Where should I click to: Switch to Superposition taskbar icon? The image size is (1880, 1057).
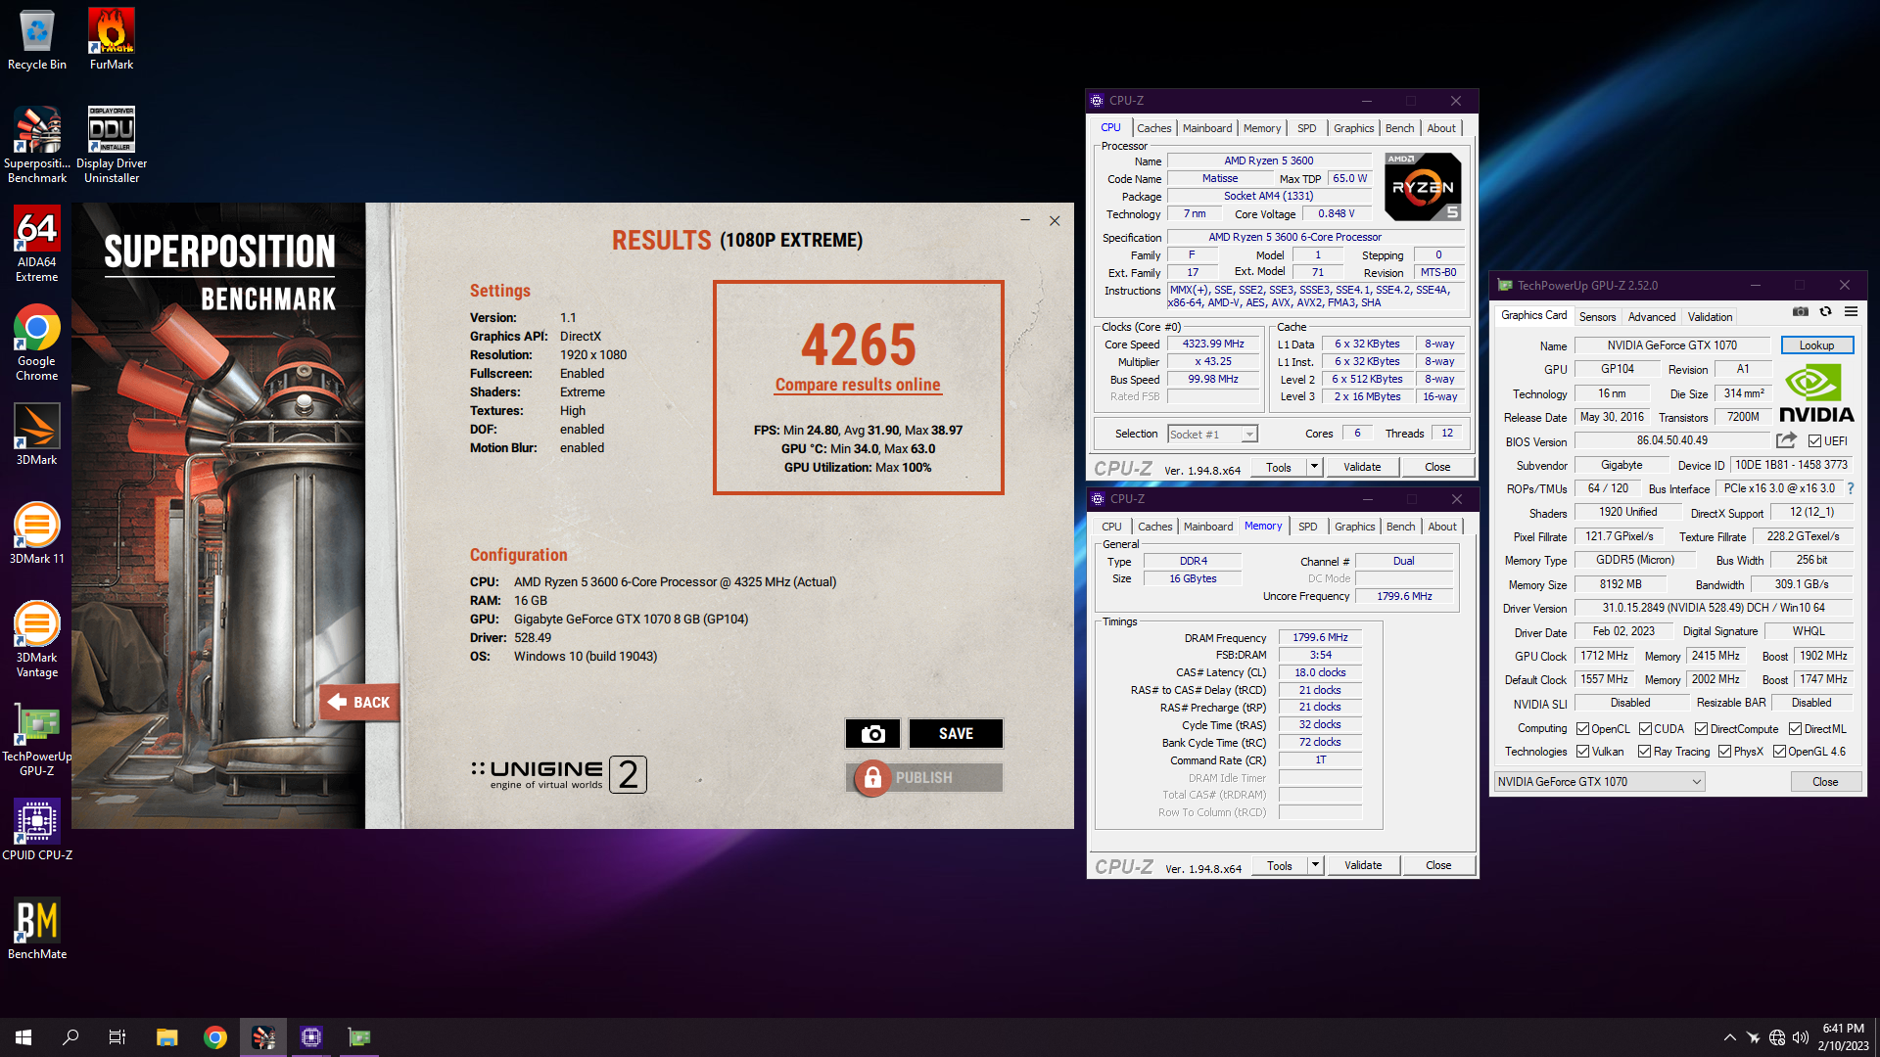(x=263, y=1037)
